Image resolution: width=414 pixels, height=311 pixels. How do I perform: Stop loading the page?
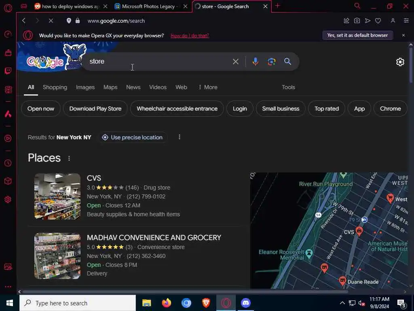click(51, 21)
